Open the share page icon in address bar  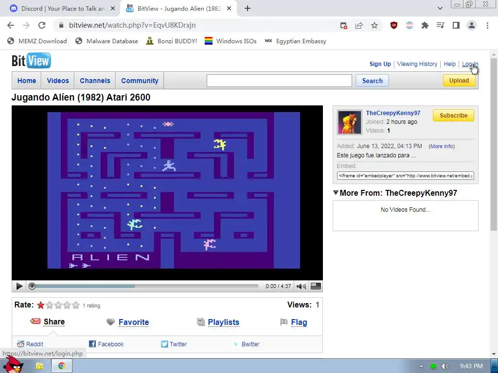tap(359, 25)
